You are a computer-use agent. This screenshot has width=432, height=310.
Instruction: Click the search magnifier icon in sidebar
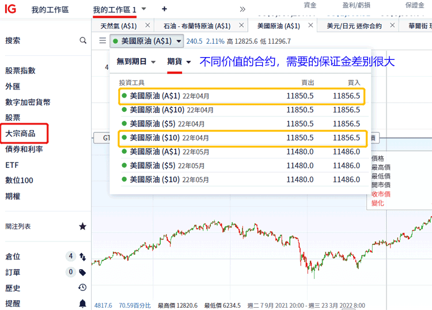[83, 40]
